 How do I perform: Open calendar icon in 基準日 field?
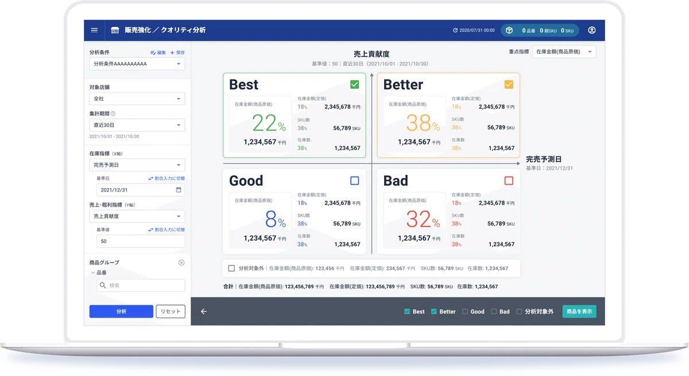179,190
